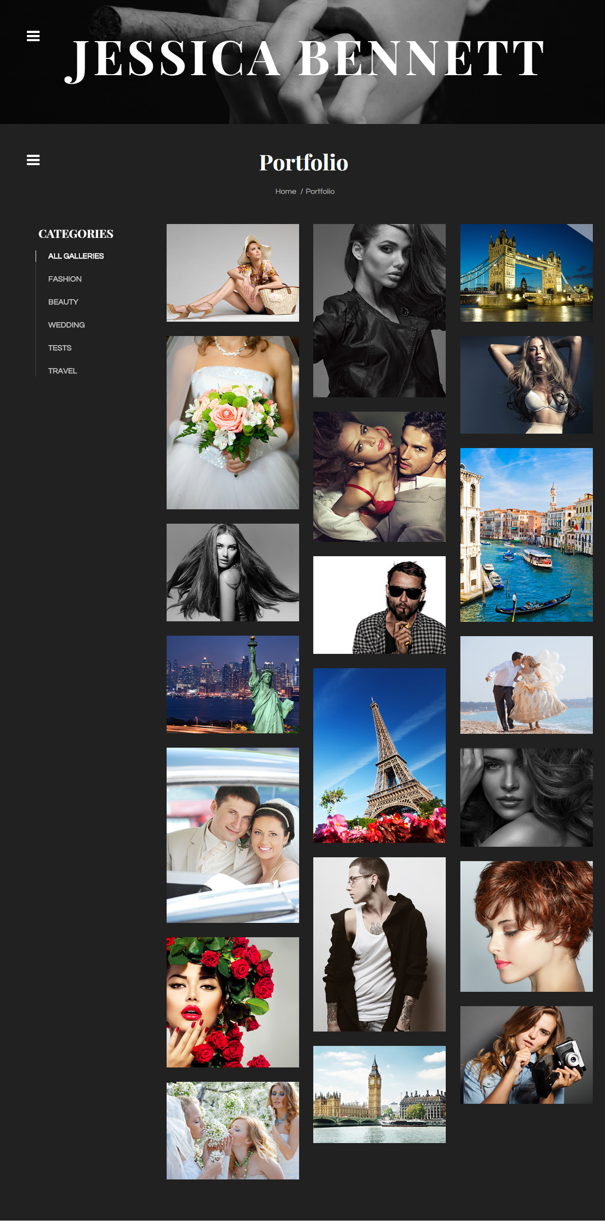605x1223 pixels.
Task: Open the woman with straw hat photo
Action: pyautogui.click(x=233, y=273)
